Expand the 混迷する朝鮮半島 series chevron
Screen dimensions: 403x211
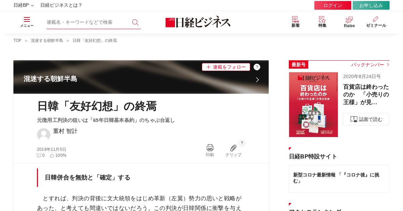click(257, 80)
